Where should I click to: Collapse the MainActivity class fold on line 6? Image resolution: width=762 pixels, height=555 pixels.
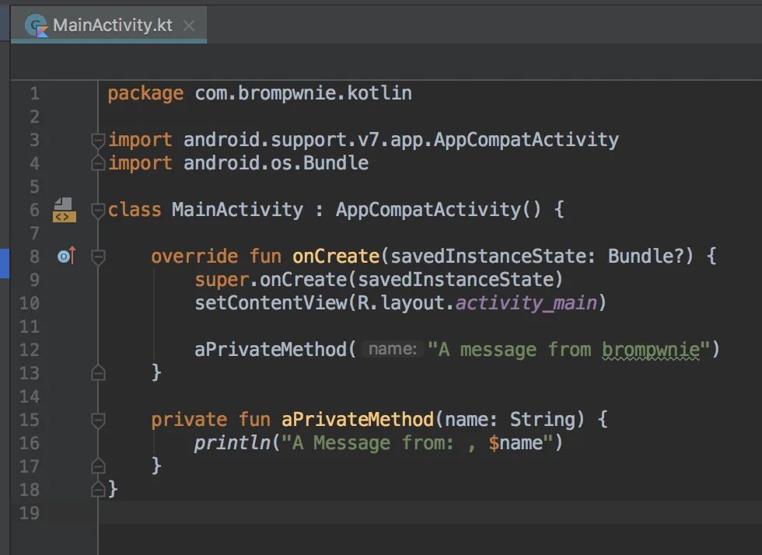point(98,211)
